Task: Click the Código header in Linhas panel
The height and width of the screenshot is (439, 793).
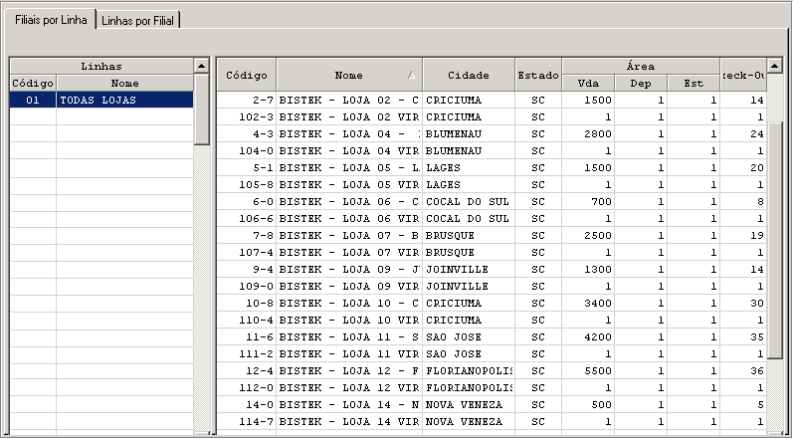Action: 33,83
